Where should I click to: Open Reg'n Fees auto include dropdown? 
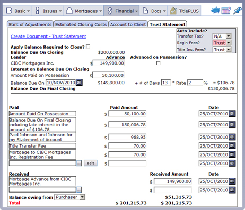[222, 43]
